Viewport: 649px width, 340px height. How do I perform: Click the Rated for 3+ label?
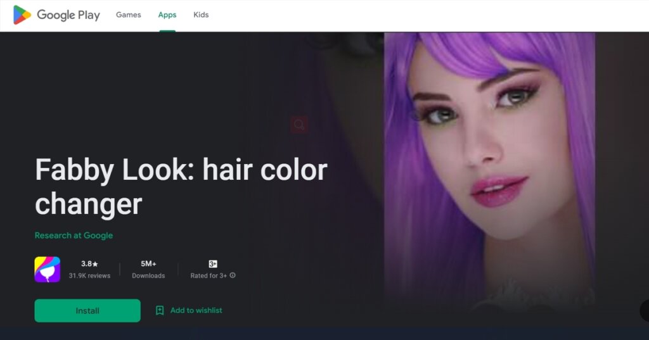(x=209, y=275)
